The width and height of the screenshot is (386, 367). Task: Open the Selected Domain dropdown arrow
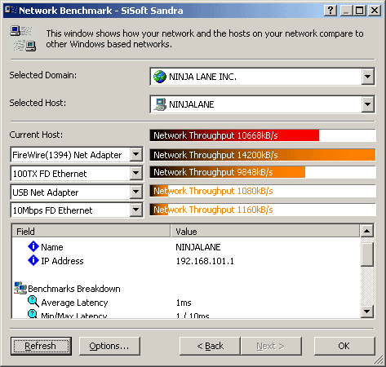pyautogui.click(x=367, y=77)
